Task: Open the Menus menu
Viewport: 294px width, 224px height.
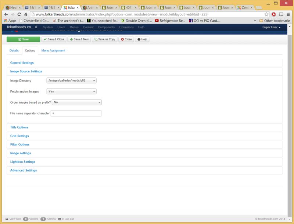Action: 74,27
